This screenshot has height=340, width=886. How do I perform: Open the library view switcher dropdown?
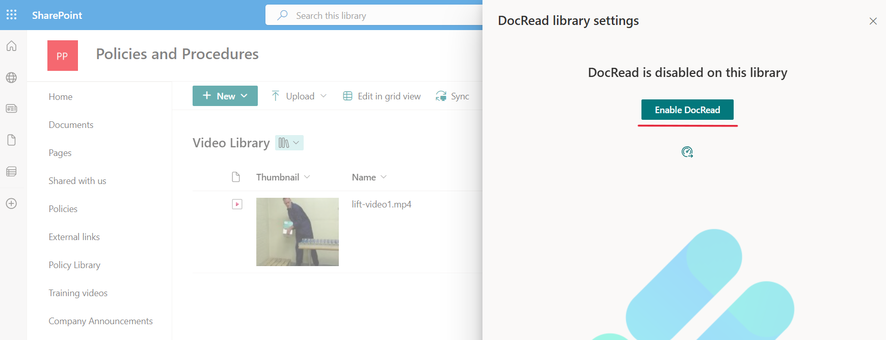point(289,143)
